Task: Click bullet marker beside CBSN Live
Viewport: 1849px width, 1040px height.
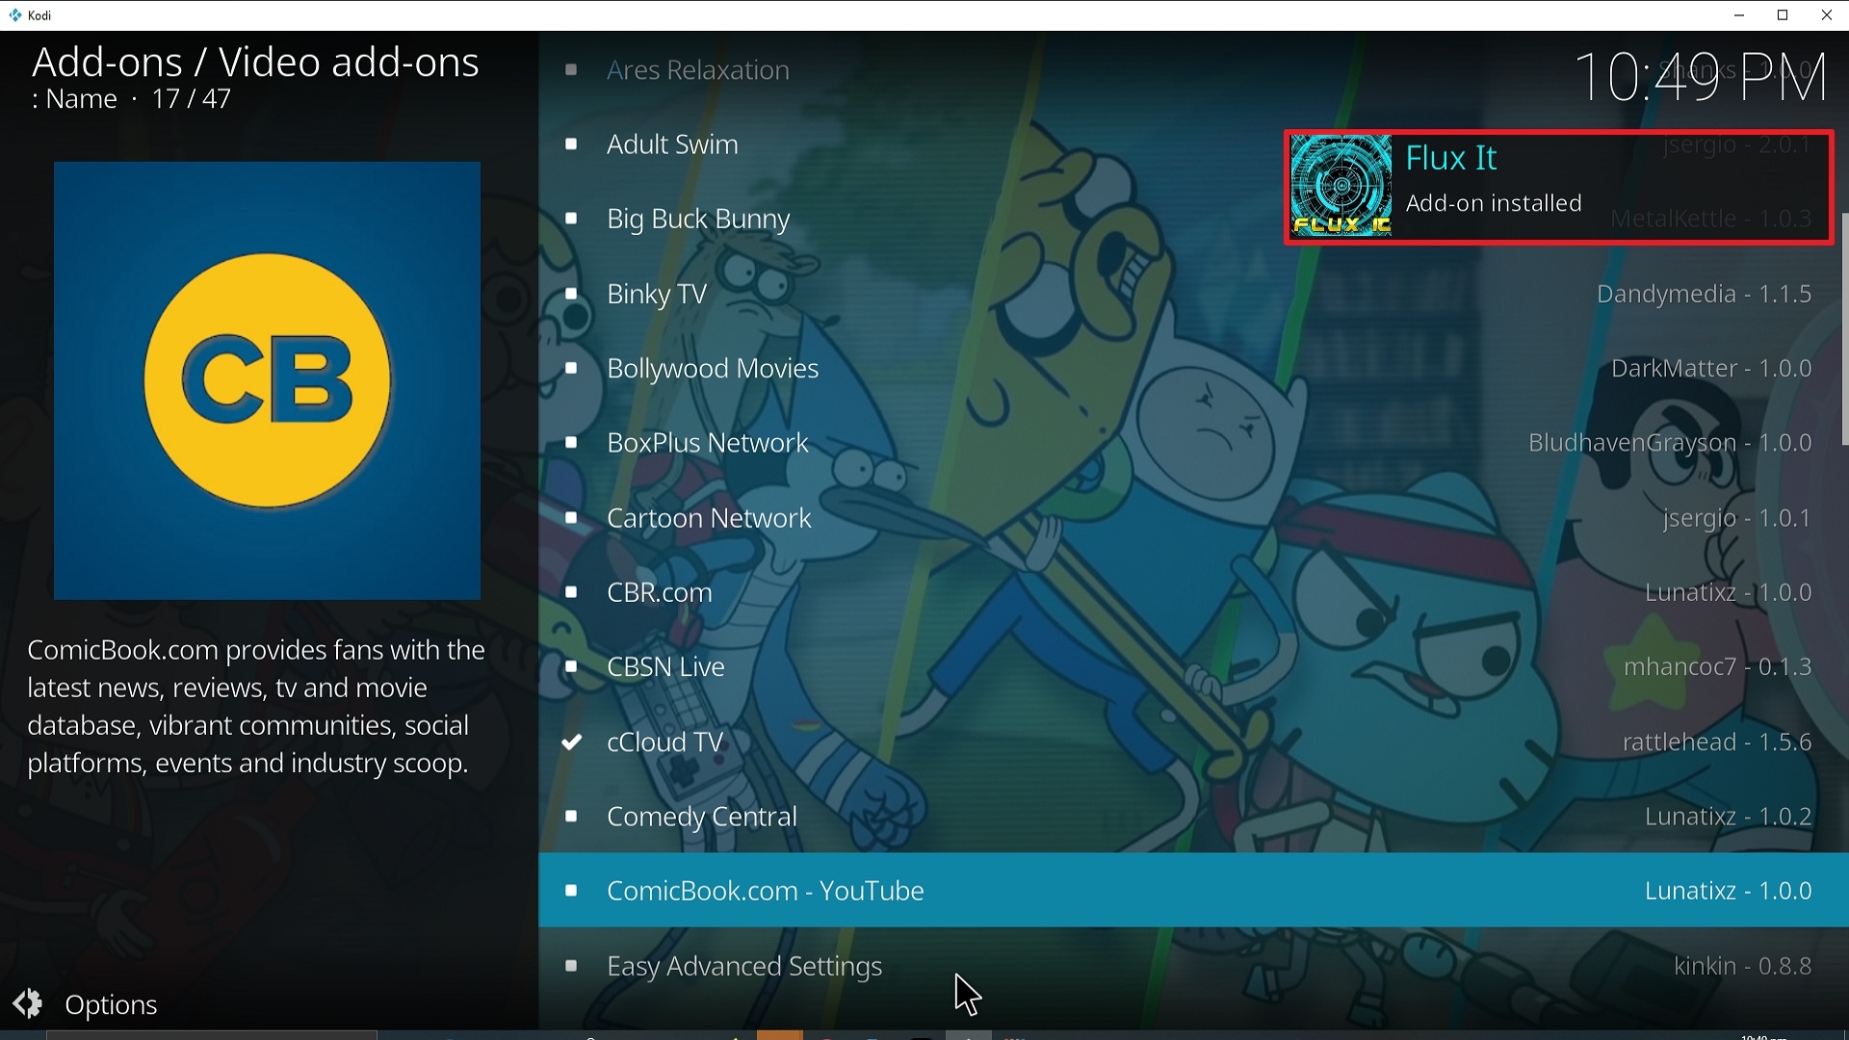Action: (x=572, y=667)
